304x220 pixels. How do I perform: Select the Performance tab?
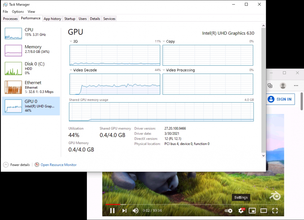pyautogui.click(x=31, y=18)
